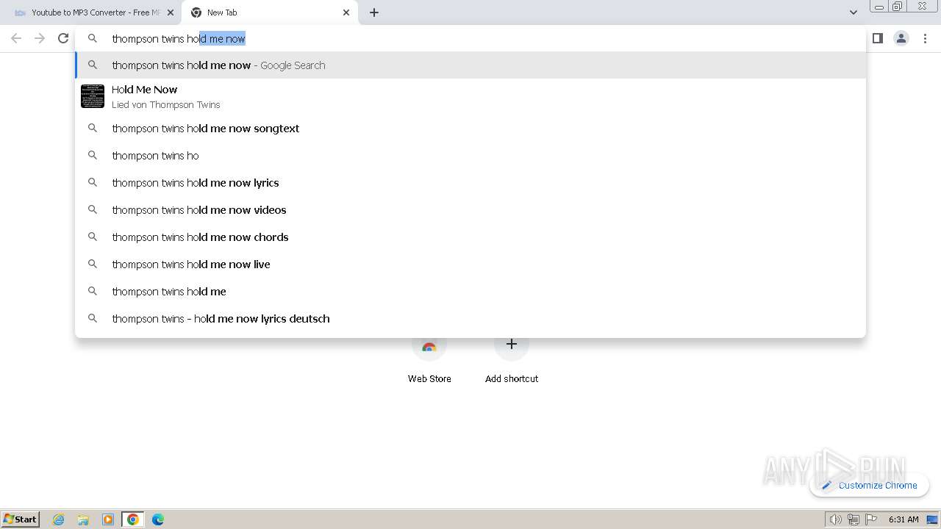Image resolution: width=941 pixels, height=529 pixels.
Task: Select 'hold me now lyrics deutsch' suggestion
Action: click(470, 319)
